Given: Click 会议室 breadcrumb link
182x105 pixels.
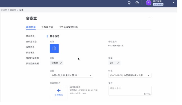Looking at the screenshot, I should pos(4,10).
